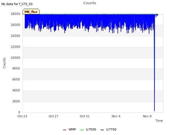180x135 pixels.
Task: Click the 4000 y-axis tick label
Action: [x=16, y=91]
